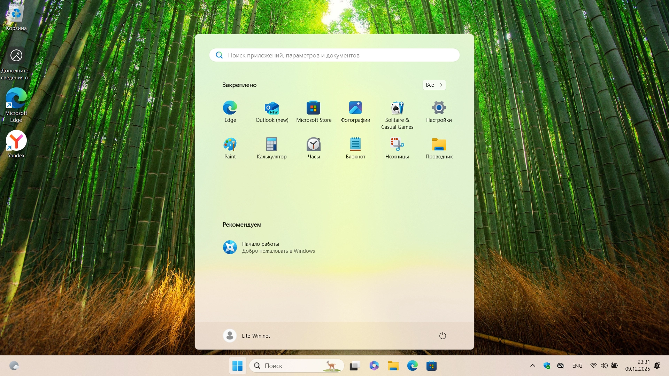Open Проводник from the Start menu
The width and height of the screenshot is (669, 376).
[439, 148]
